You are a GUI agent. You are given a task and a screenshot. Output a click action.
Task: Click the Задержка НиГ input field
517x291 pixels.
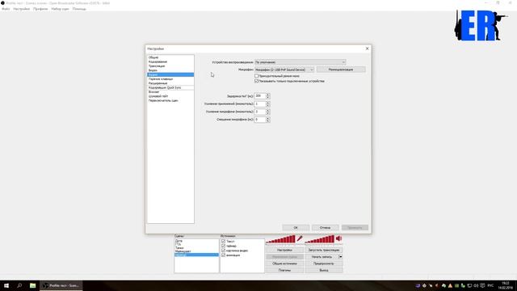260,96
